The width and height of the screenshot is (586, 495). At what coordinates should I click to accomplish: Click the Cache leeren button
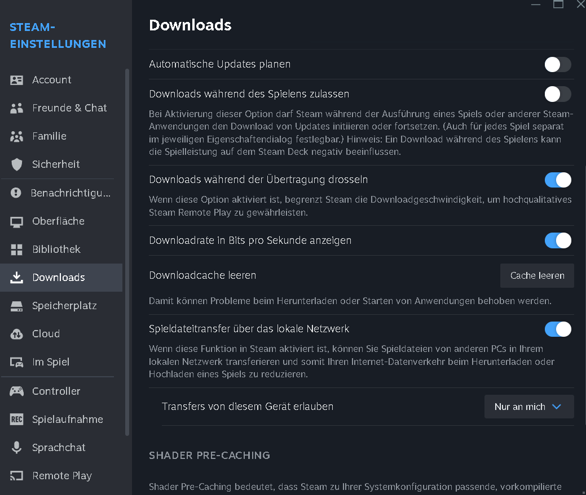(x=537, y=276)
